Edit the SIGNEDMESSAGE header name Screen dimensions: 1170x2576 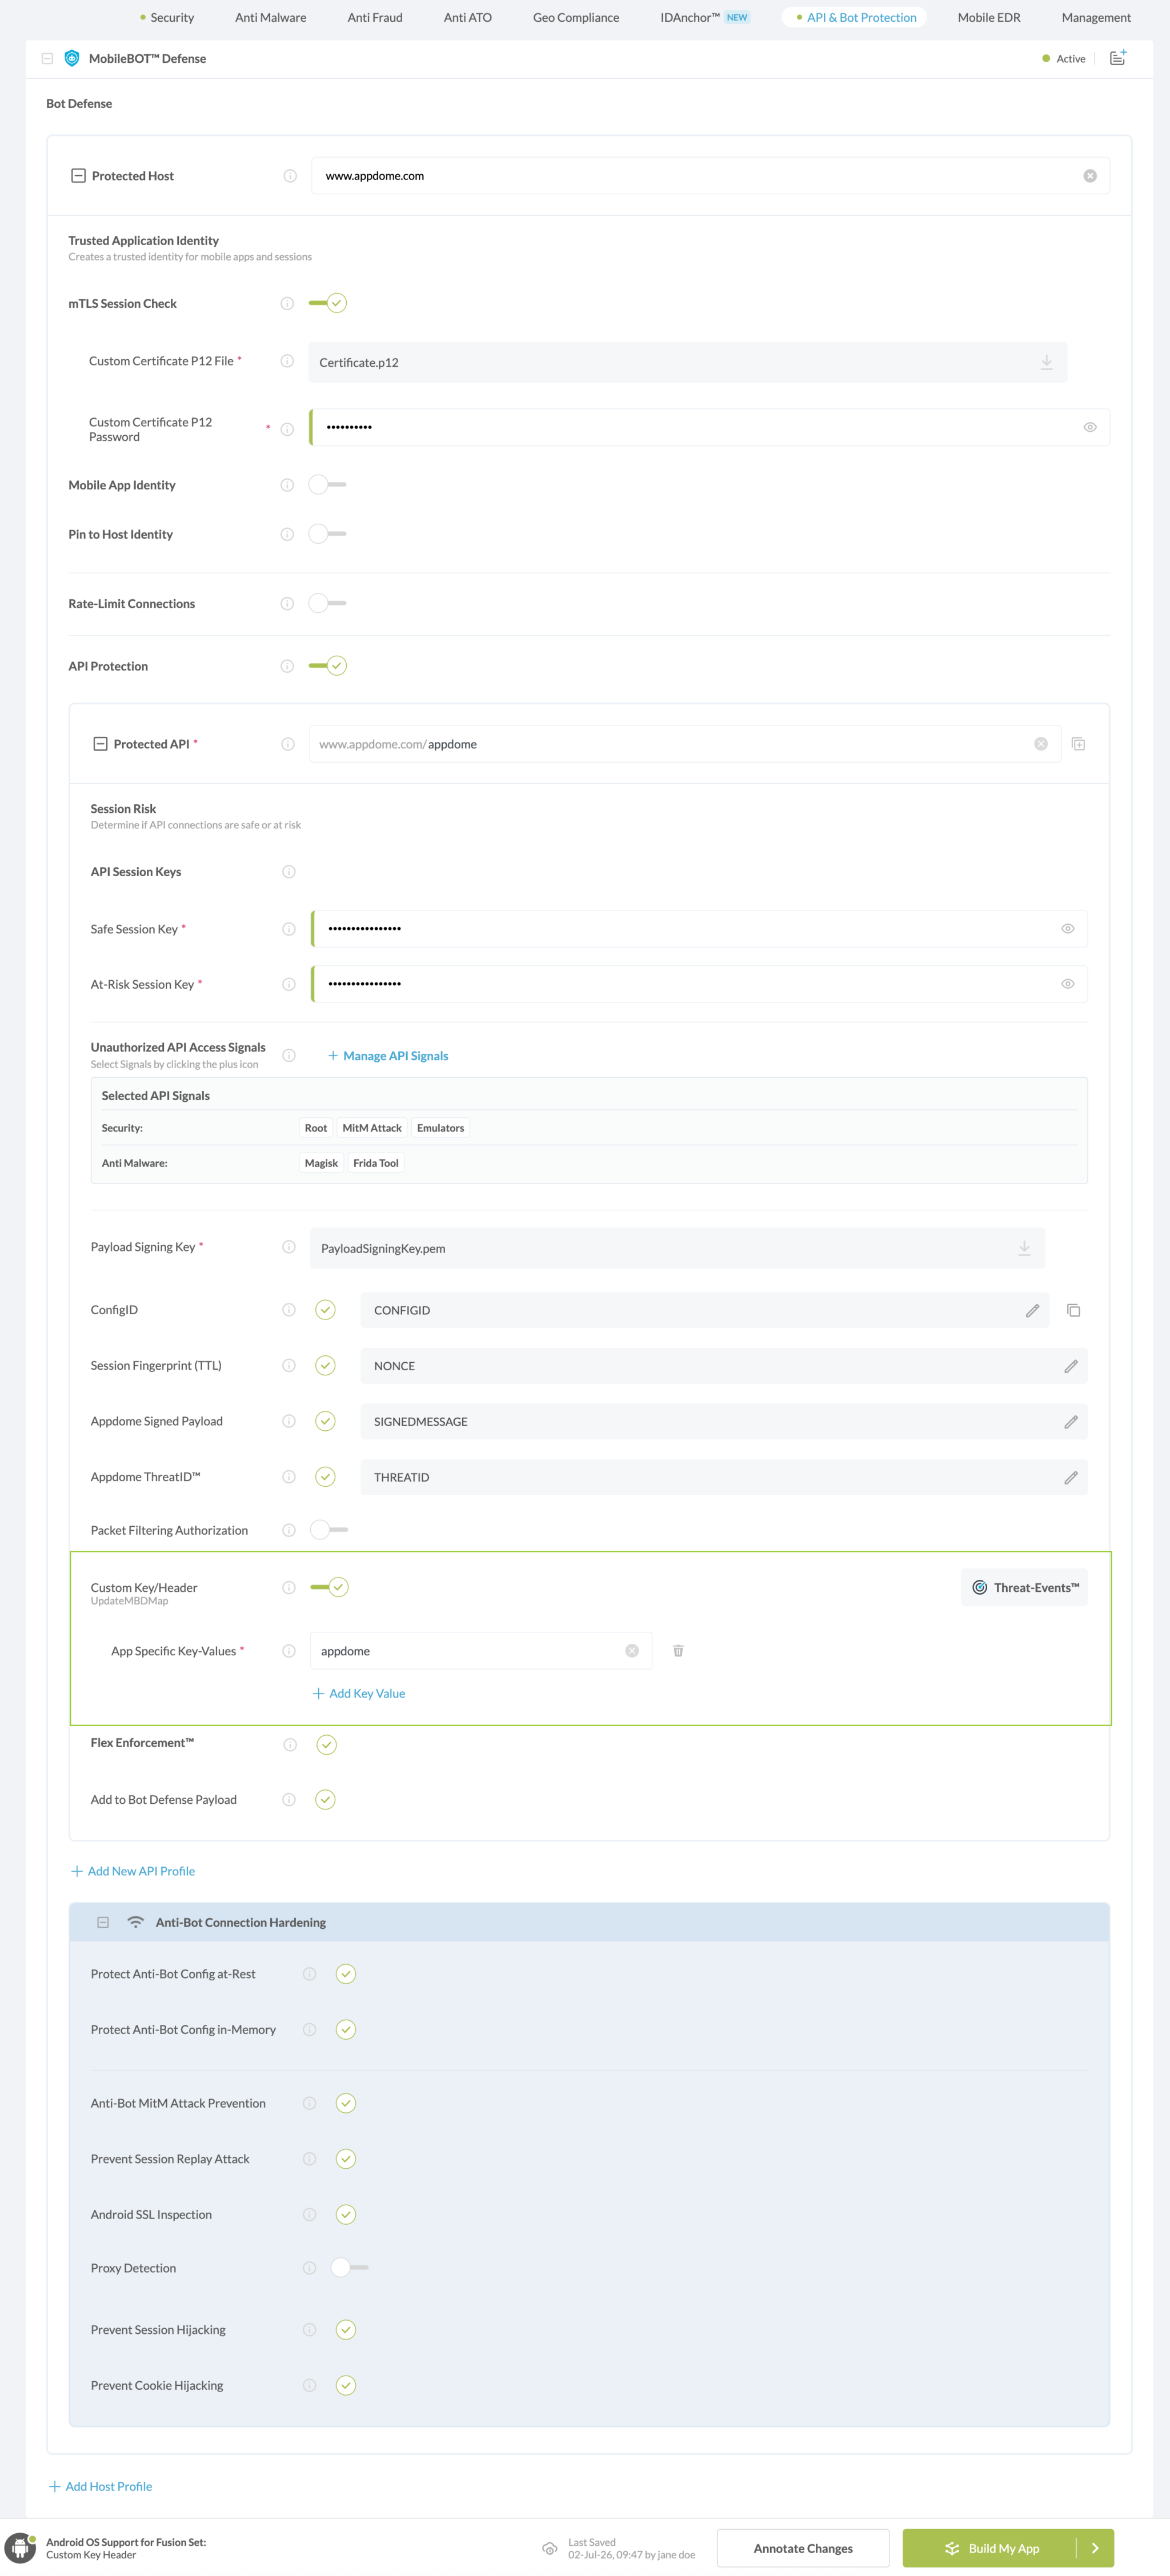(x=1071, y=1422)
